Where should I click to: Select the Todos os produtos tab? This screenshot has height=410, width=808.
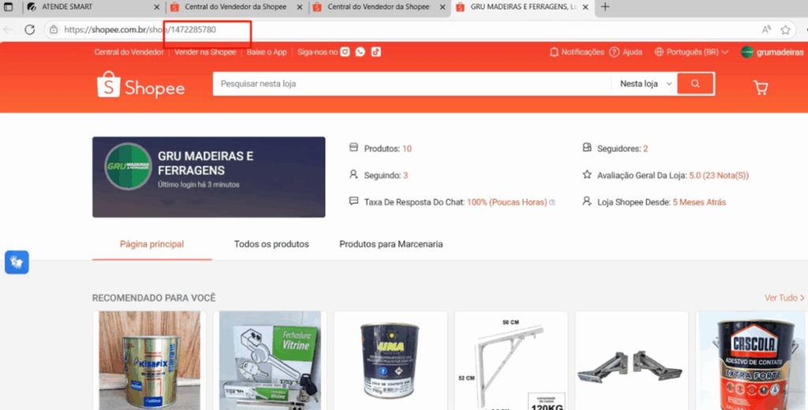pyautogui.click(x=271, y=244)
